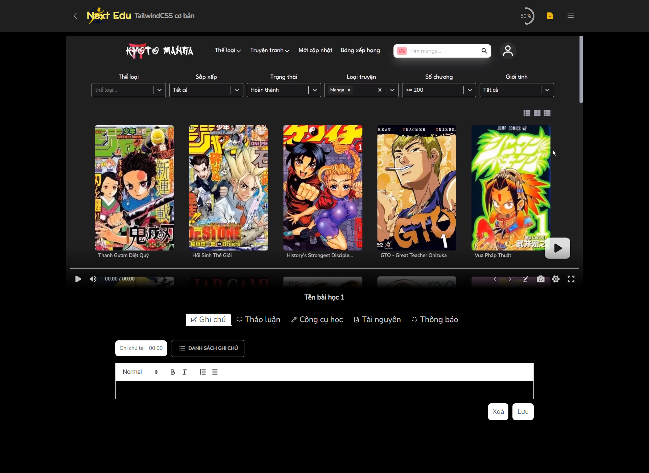Switch to the Thông báo tab
This screenshot has height=473, width=649.
tap(435, 320)
